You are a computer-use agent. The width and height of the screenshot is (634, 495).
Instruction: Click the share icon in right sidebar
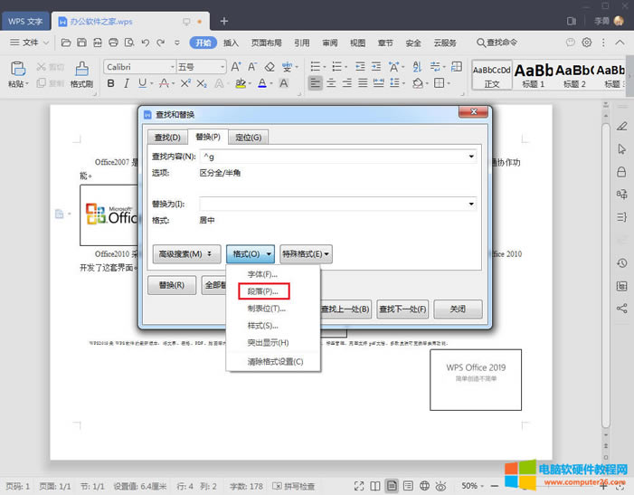[621, 309]
